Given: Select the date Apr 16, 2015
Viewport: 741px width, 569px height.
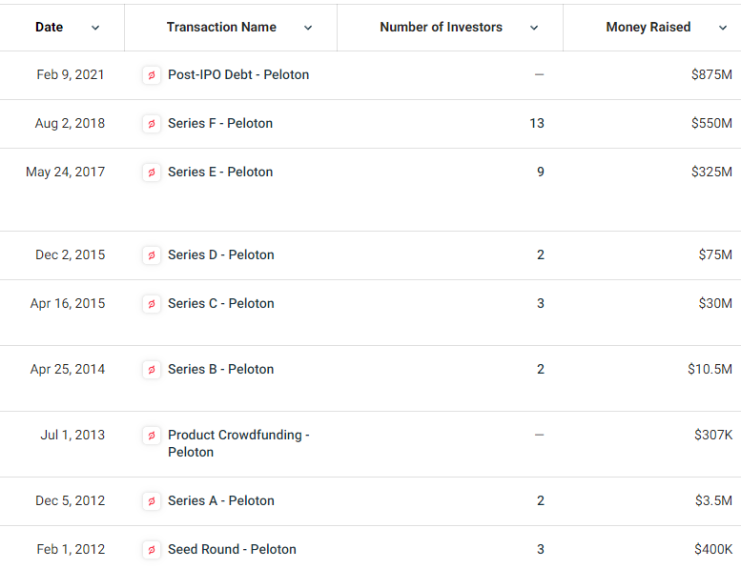Looking at the screenshot, I should pos(68,304).
